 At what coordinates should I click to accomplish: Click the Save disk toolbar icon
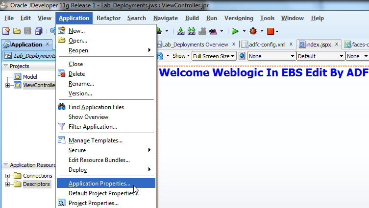(27, 31)
